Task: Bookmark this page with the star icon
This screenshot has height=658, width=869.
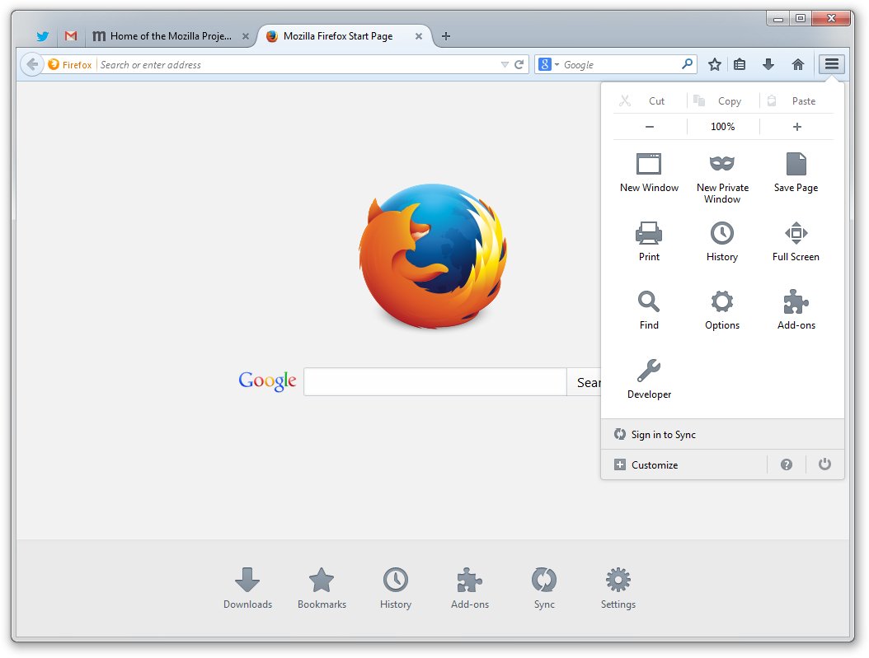Action: [714, 63]
